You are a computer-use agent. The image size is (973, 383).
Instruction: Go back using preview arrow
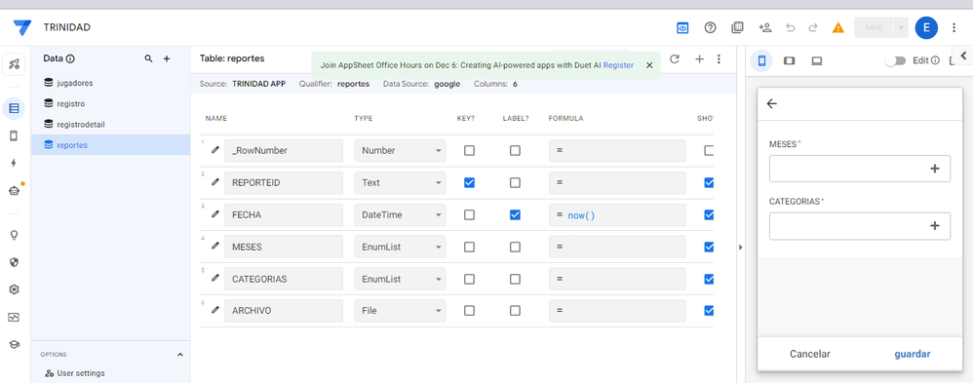pos(772,103)
